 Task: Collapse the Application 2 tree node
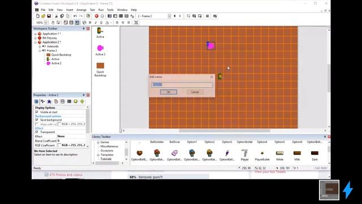pyautogui.click(x=35, y=42)
